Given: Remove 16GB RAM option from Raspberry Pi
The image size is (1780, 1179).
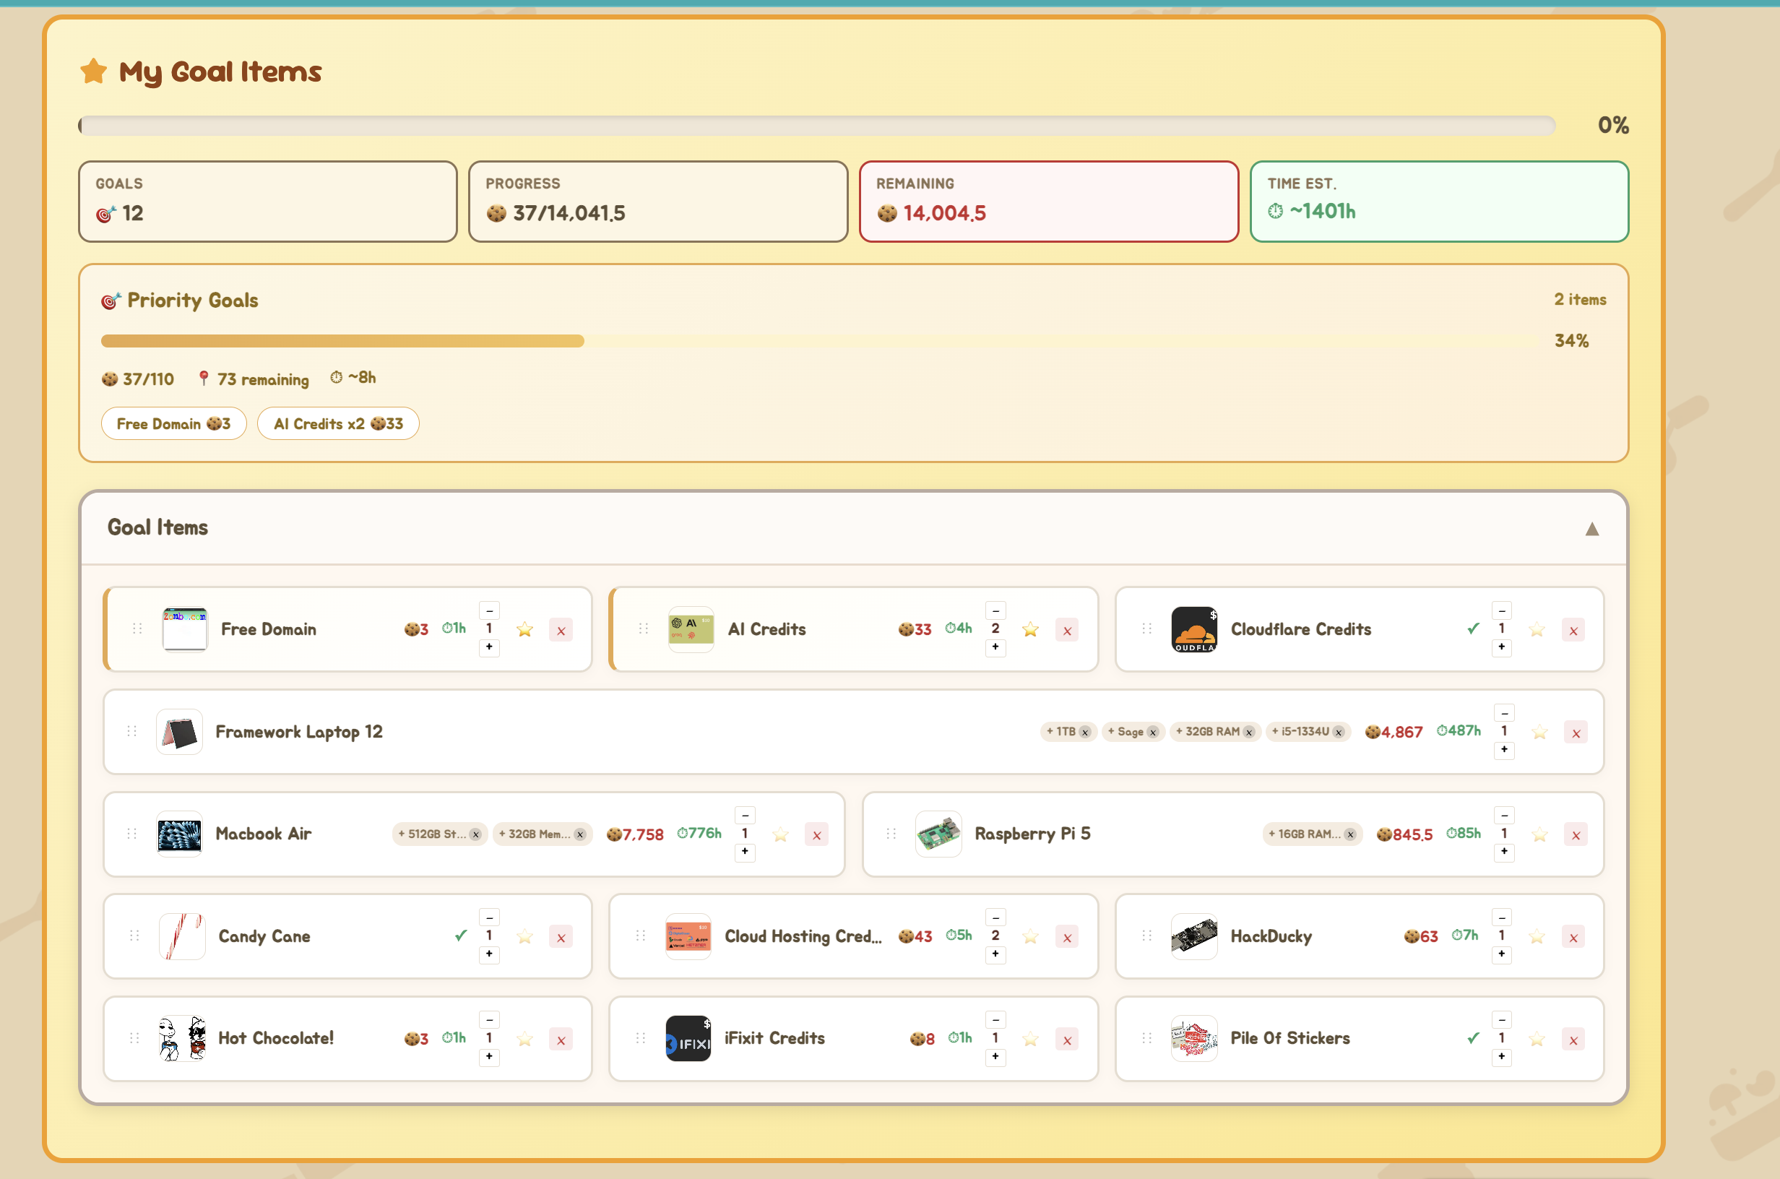Looking at the screenshot, I should point(1350,834).
